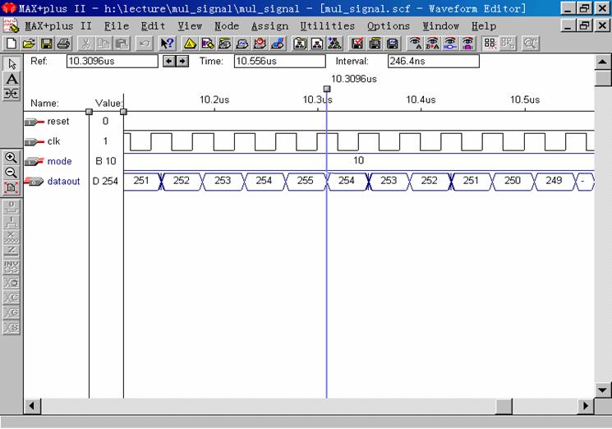
Task: Click the Paste clipboard icon
Action: (122, 44)
